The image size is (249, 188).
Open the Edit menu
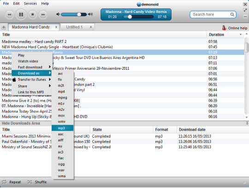16,4
